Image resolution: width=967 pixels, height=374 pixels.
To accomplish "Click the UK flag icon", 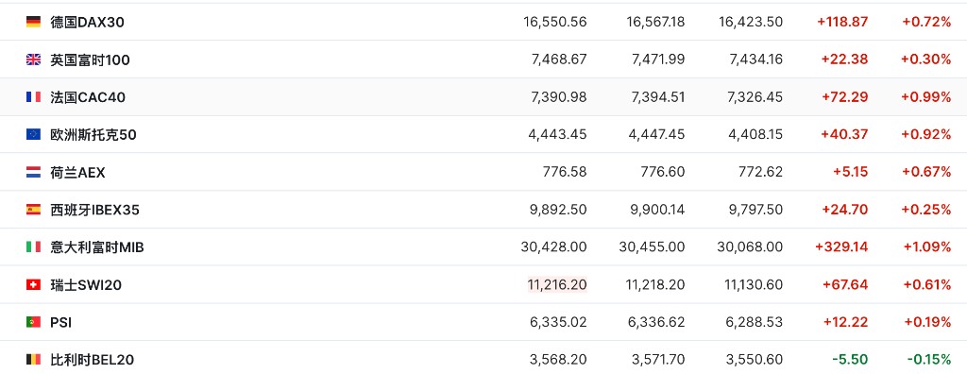I will tap(33, 59).
